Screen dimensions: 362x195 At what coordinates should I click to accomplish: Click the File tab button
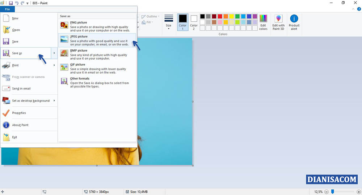pos(7,9)
